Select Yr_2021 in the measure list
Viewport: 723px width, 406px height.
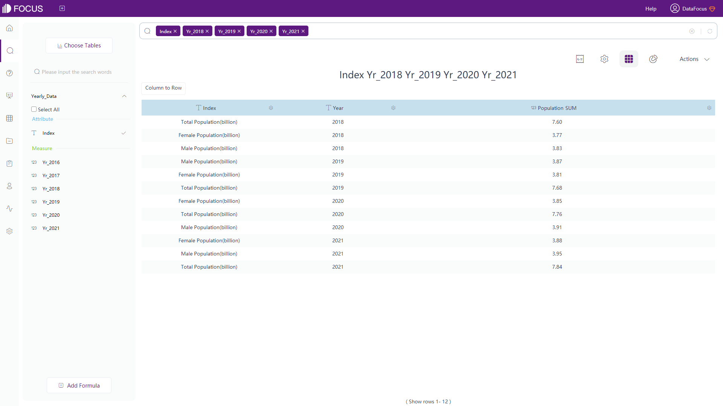[51, 228]
